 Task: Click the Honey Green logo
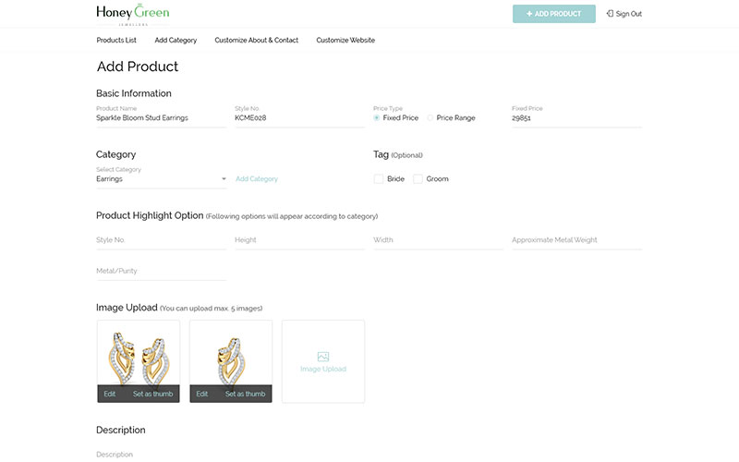(x=132, y=15)
